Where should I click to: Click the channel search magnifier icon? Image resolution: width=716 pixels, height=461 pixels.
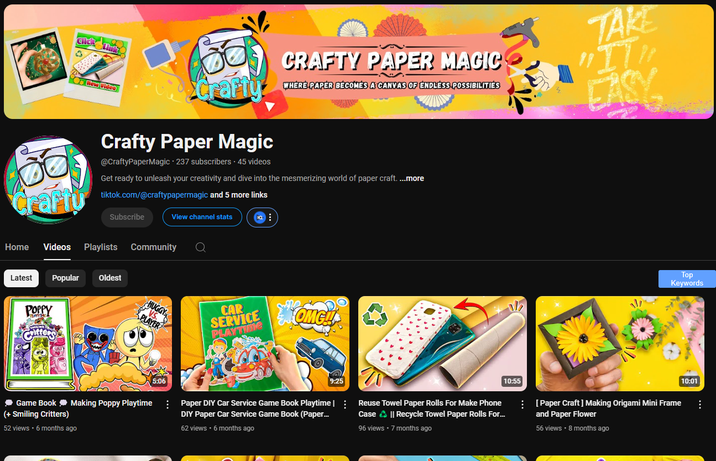click(201, 247)
